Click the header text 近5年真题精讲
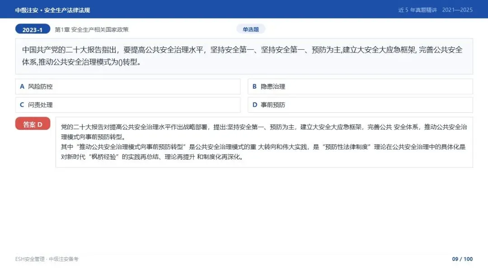Screen dimensions: 488x275 (418, 10)
